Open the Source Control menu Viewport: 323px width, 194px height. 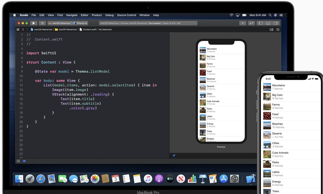point(126,15)
